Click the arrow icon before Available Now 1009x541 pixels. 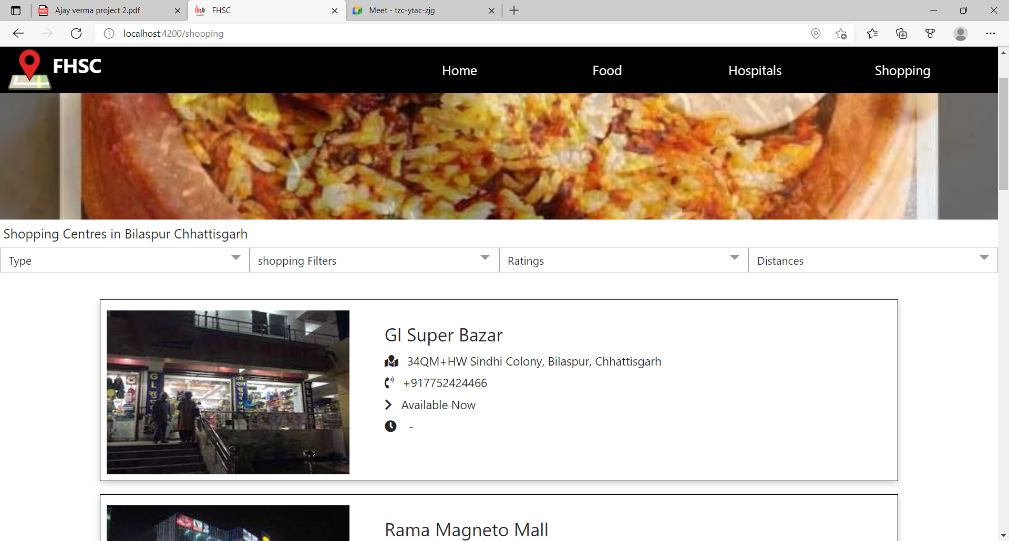point(389,404)
